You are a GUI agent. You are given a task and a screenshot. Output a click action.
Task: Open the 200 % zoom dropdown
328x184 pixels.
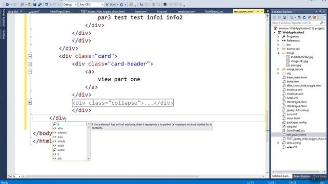click(19, 176)
